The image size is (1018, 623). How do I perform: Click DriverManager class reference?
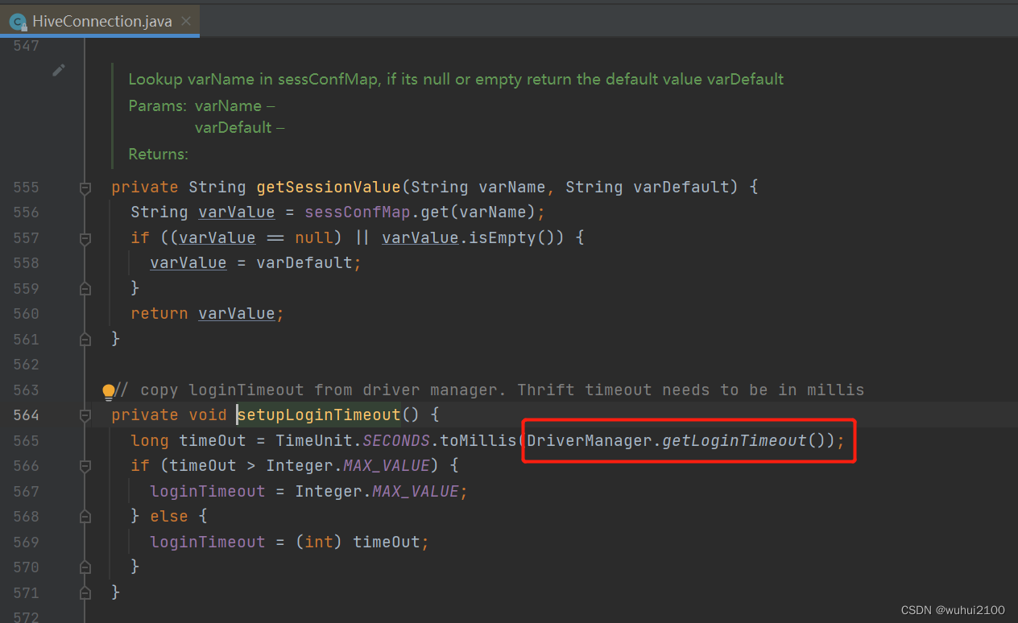pyautogui.click(x=589, y=440)
